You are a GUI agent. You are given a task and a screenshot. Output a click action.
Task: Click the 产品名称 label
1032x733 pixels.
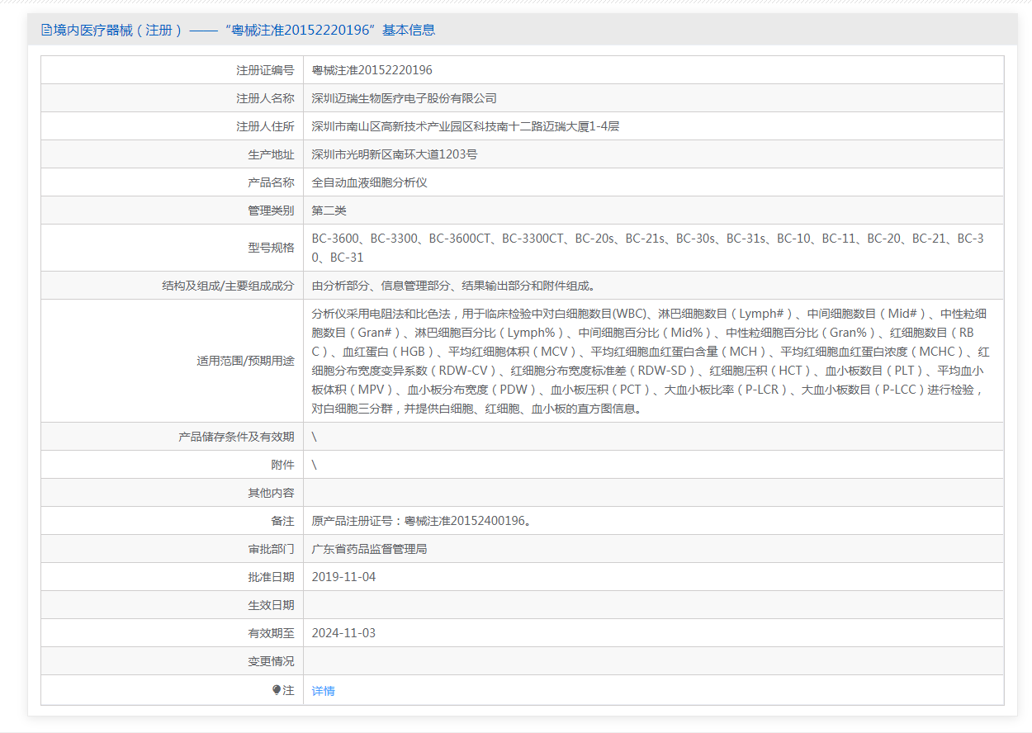point(271,182)
